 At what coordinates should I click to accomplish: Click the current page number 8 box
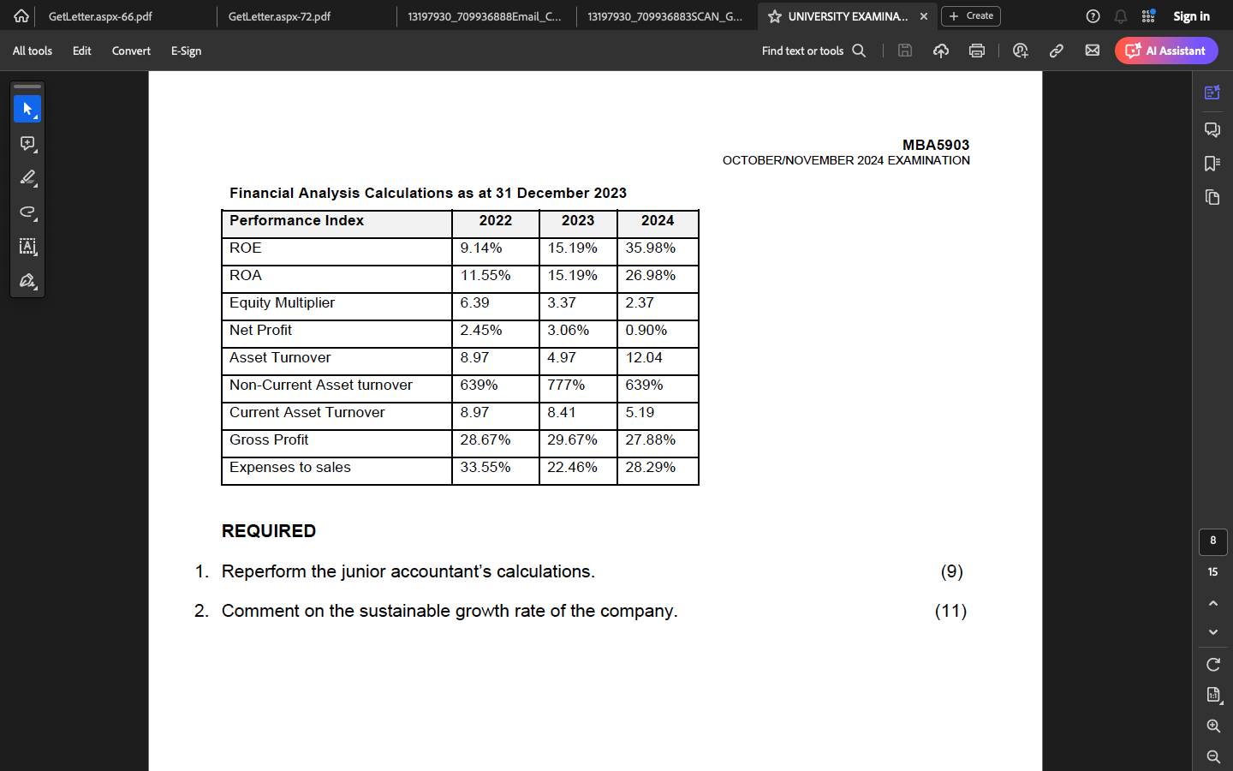1213,541
